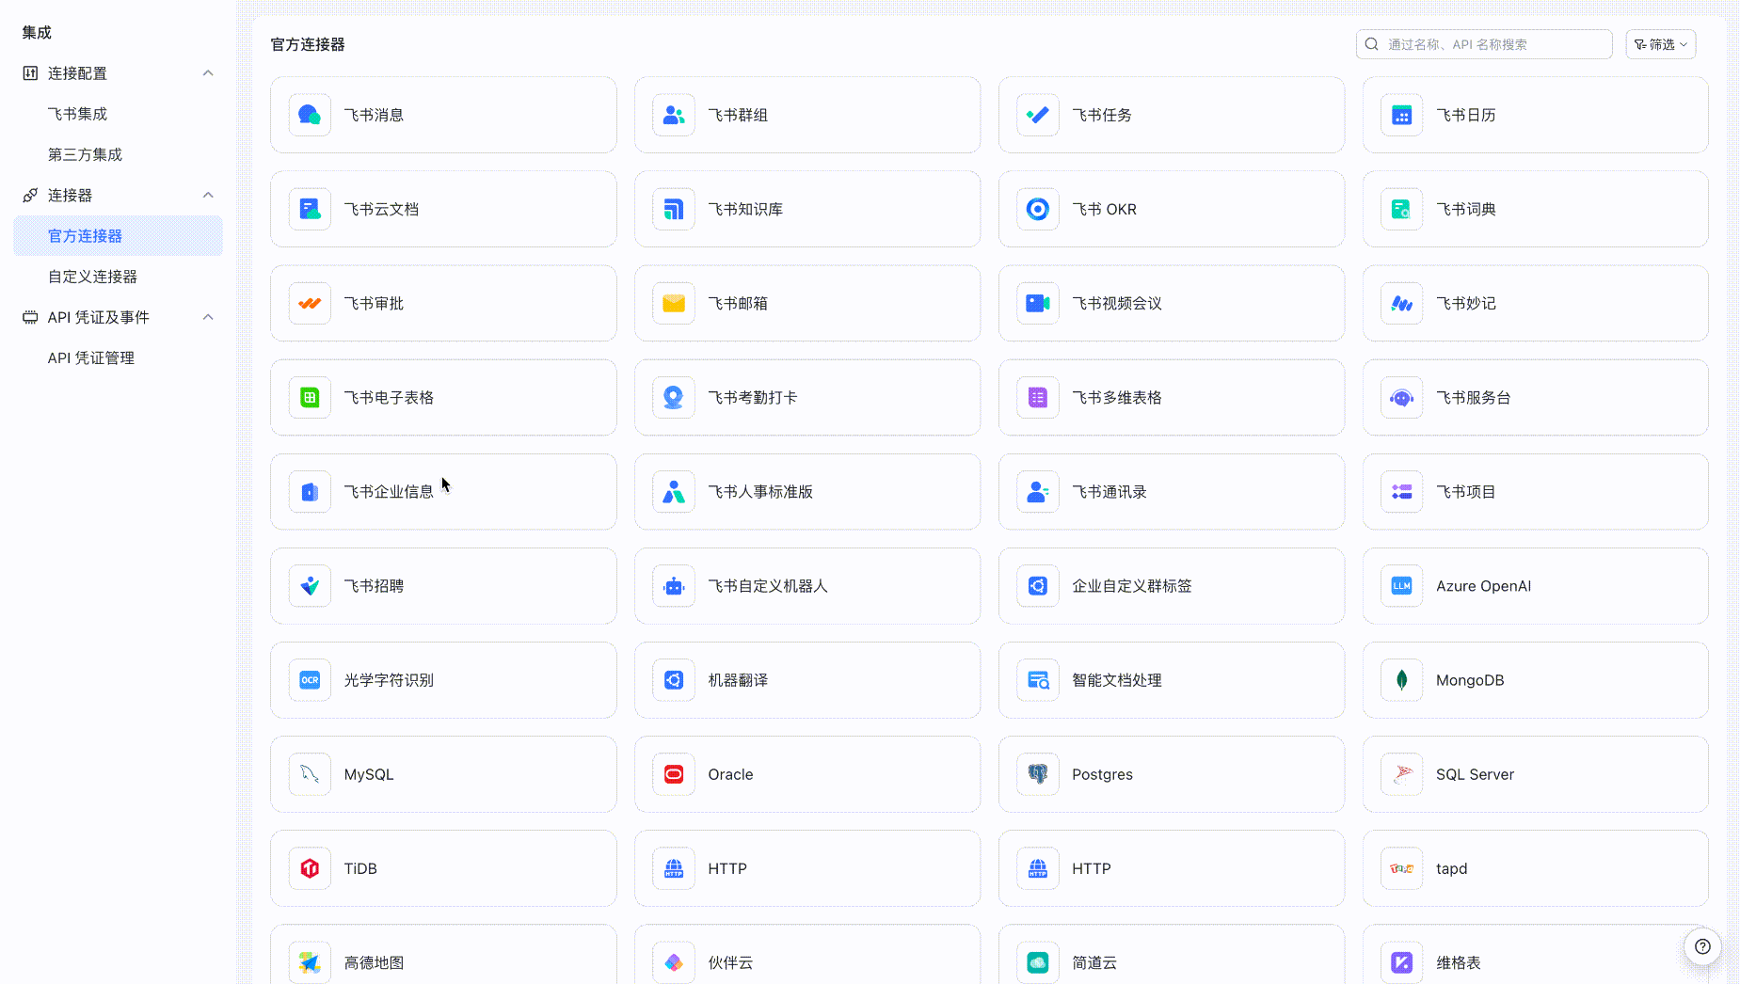The width and height of the screenshot is (1740, 984).
Task: Collapse the API 凭证及事件 section chevron
Action: point(208,317)
